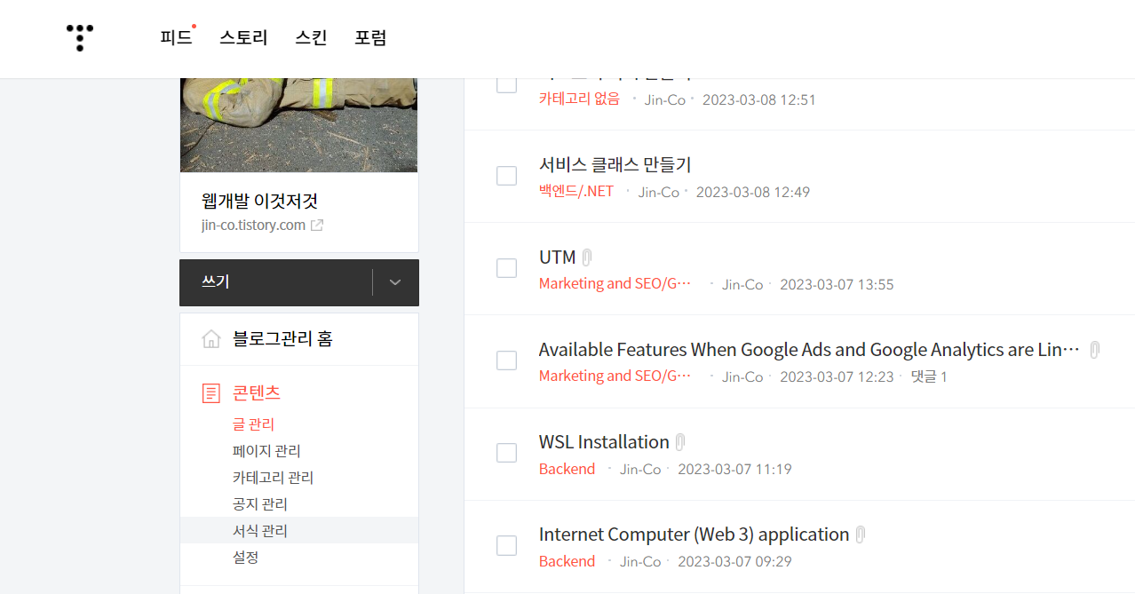The width and height of the screenshot is (1135, 594).
Task: Expand the 쓰기 dropdown arrow
Action: tap(396, 282)
